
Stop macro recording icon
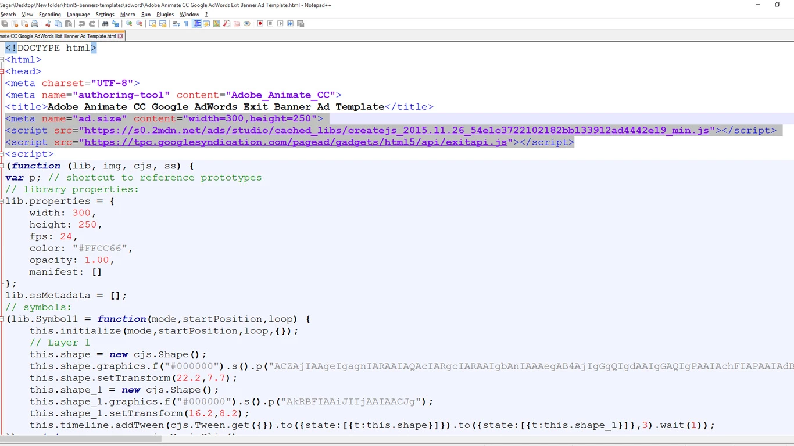click(270, 24)
